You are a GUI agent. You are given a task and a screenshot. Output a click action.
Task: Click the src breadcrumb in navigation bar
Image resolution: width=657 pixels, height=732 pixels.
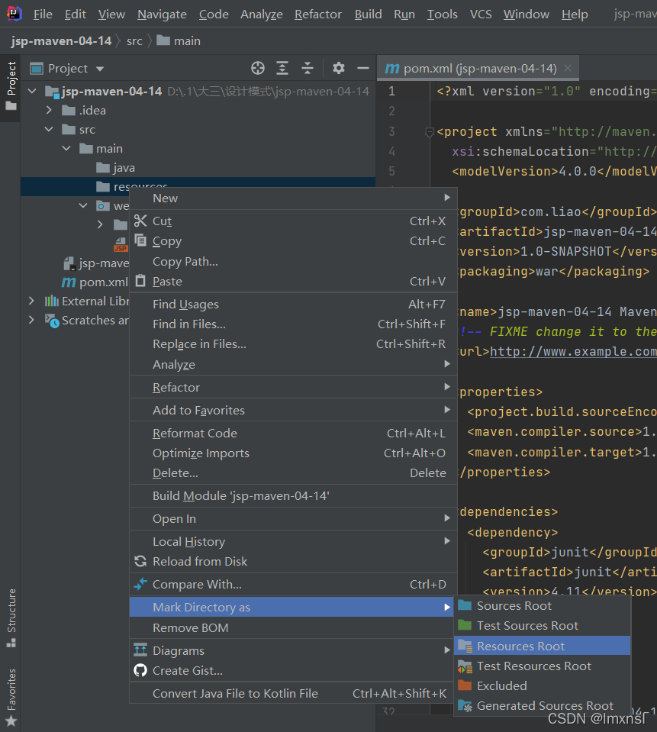coord(134,41)
